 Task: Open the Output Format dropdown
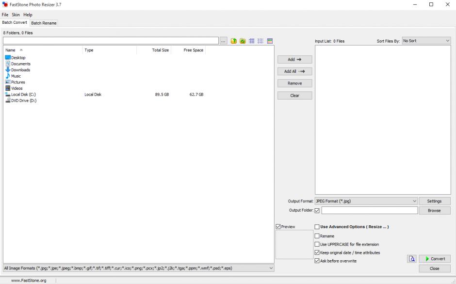(366, 201)
